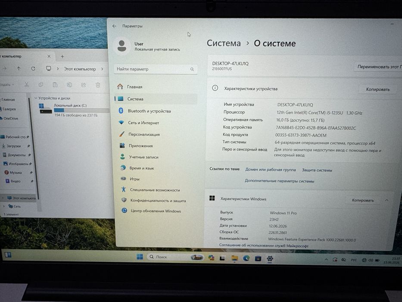Open 'OneDrive' in Explorer sidebar
The height and width of the screenshot is (302, 402).
(x=10, y=118)
